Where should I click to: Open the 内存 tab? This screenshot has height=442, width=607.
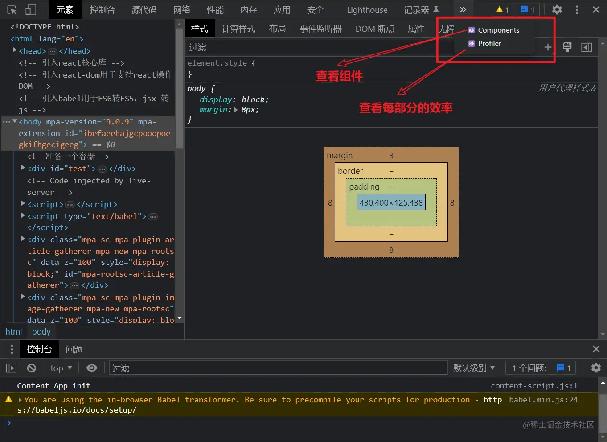click(x=249, y=10)
